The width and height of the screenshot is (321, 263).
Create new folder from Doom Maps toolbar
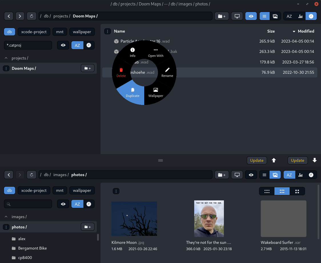pyautogui.click(x=222, y=16)
